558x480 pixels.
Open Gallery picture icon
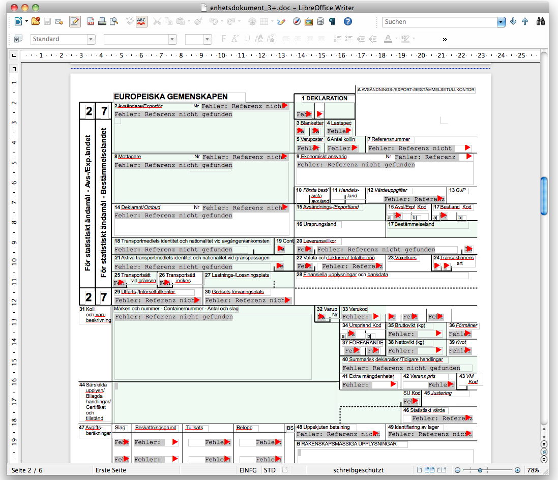308,21
